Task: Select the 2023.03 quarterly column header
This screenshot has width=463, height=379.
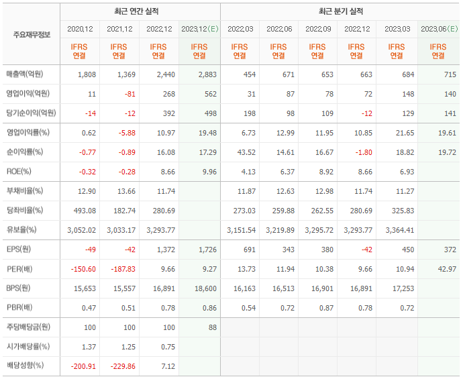Action: (397, 29)
